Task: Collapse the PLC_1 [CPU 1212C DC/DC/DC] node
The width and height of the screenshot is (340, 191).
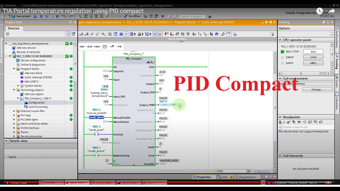Action: 10,56
